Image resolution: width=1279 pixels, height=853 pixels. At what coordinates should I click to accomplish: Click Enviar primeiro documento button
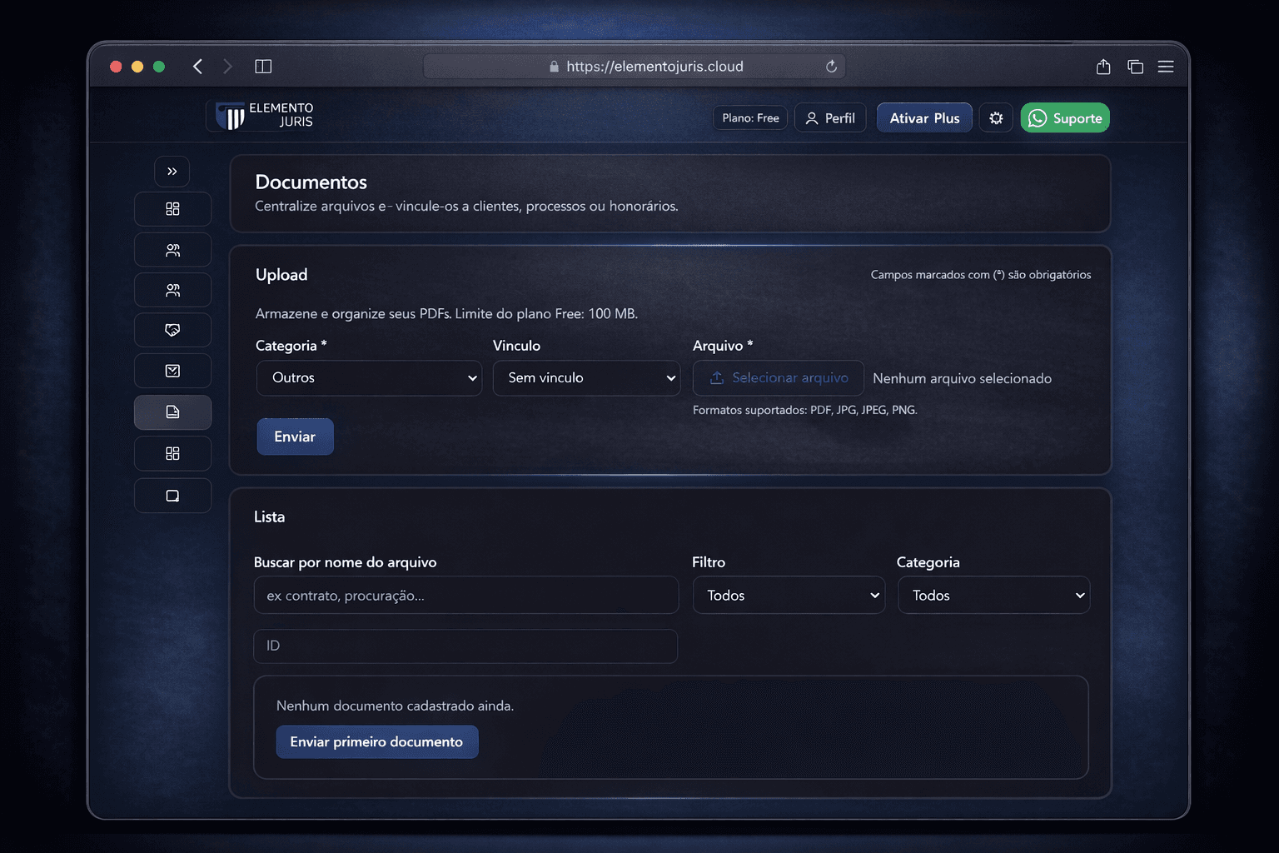tap(376, 741)
